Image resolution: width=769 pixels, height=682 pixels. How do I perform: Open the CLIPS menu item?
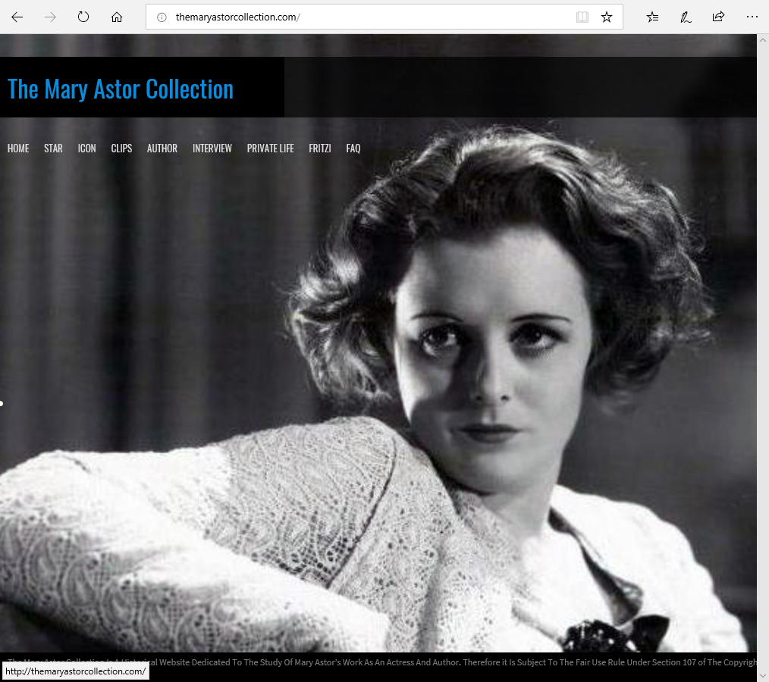[x=121, y=149]
